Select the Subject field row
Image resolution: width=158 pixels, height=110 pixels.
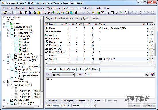tap(99, 59)
